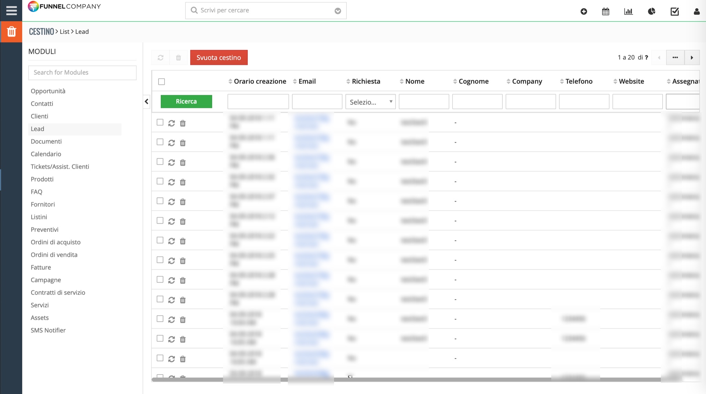706x394 pixels.
Task: Sort by Cognome column
Action: pos(471,81)
